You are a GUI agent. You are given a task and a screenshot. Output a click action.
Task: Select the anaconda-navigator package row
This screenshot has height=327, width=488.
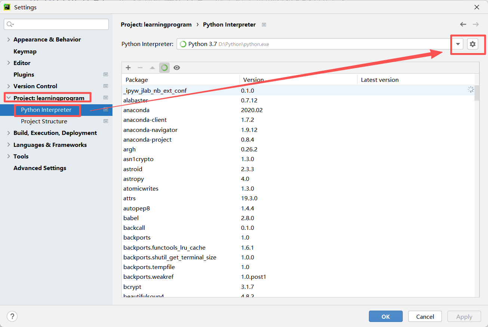pyautogui.click(x=298, y=130)
